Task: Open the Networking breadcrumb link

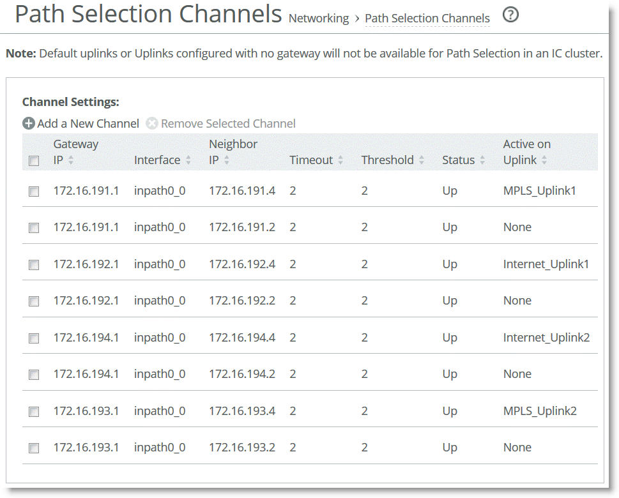Action: click(x=318, y=19)
